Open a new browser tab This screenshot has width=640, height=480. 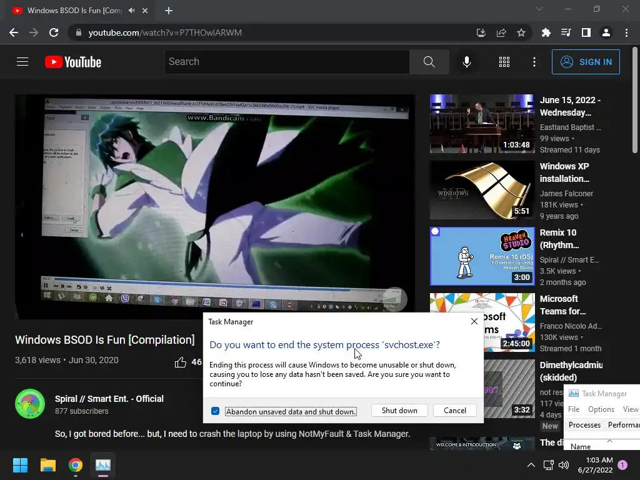point(169,11)
